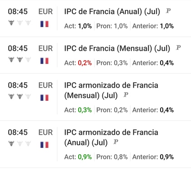Click the French flag on the IPC de Francia (Mensual) row
This screenshot has height=172, width=191.
tap(45, 61)
